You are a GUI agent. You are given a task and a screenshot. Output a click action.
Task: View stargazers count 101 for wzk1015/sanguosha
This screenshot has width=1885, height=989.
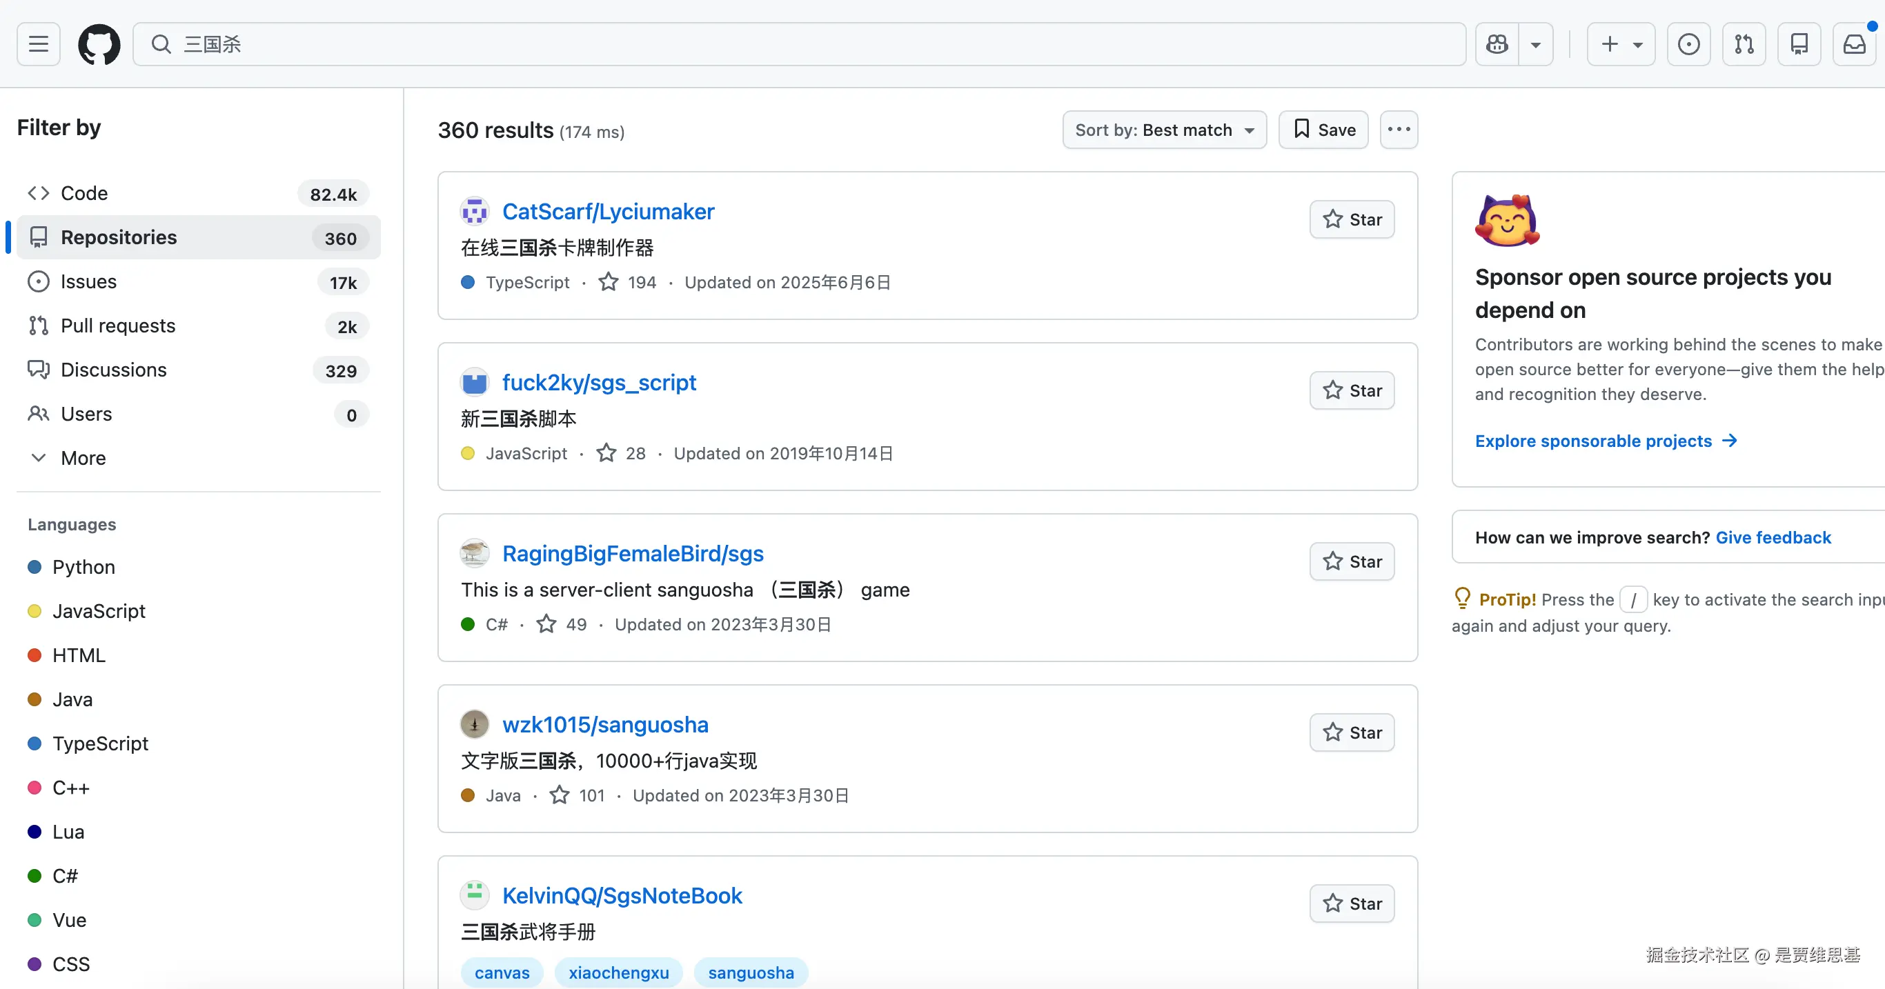[x=578, y=796]
